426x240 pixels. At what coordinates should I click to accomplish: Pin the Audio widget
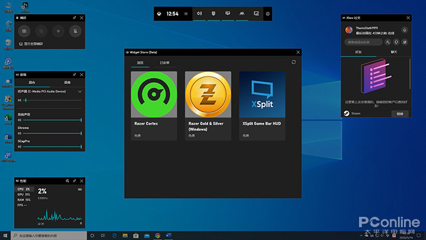coord(74,74)
